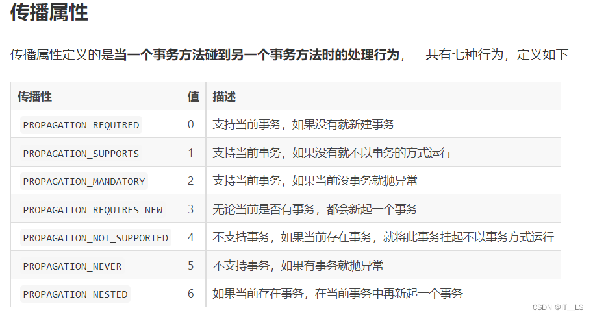Viewport: 593px width, 317px height.
Task: Click the column header 描述
Action: click(x=224, y=97)
